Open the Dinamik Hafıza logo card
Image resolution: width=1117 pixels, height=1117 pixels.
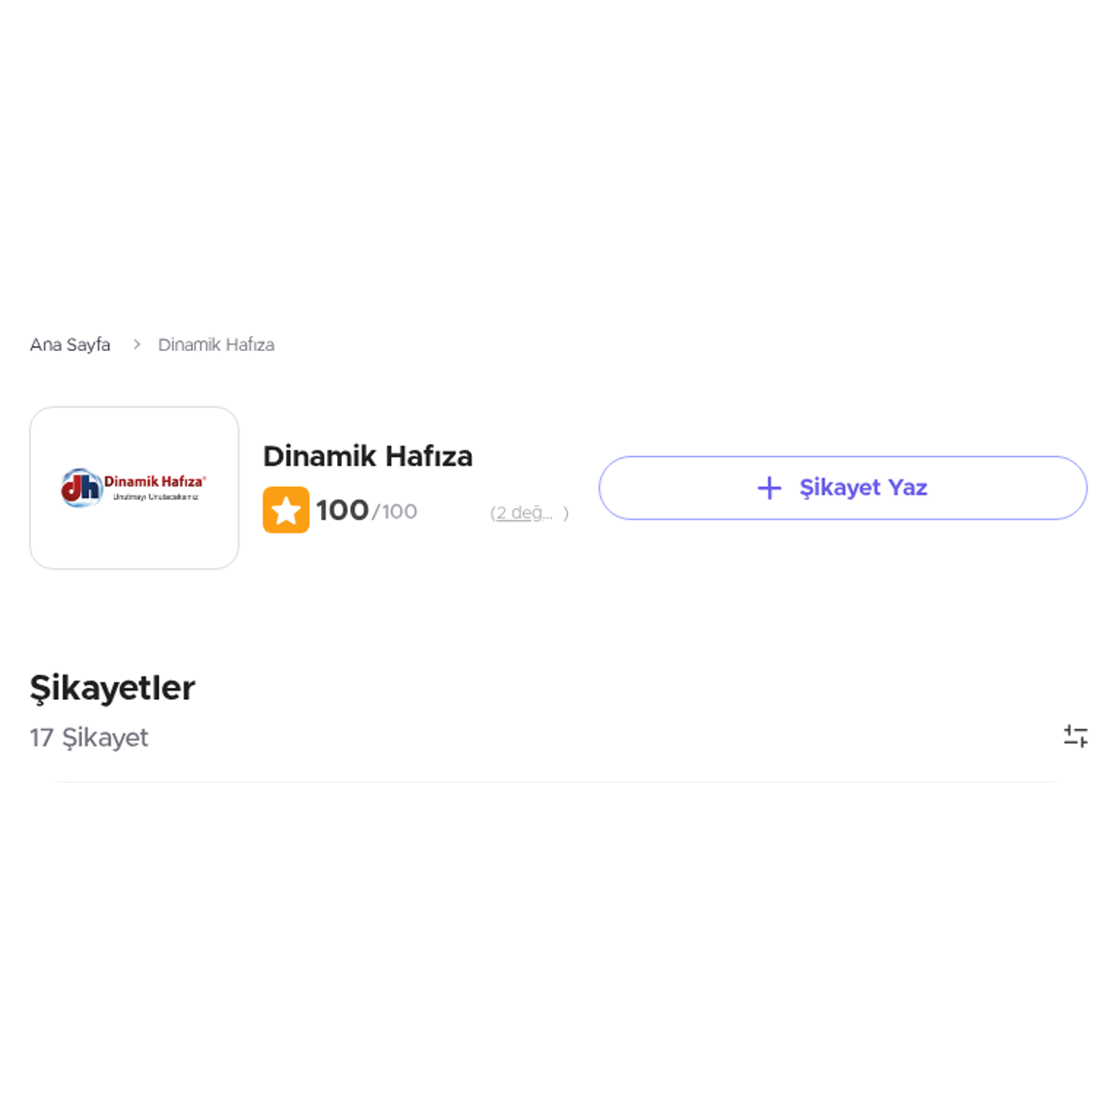134,488
